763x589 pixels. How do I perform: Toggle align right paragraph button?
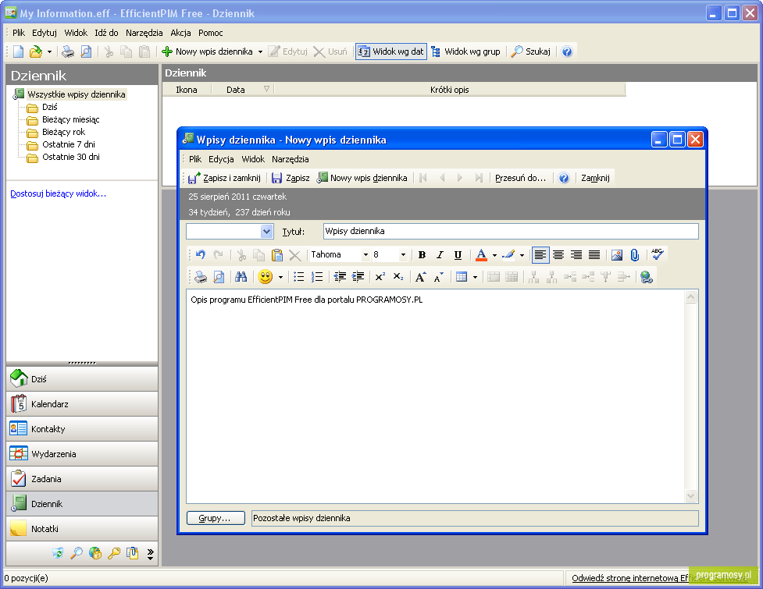point(576,254)
